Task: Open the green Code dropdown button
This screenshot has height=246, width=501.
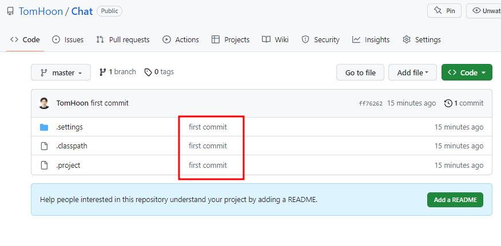Action: click(x=467, y=72)
